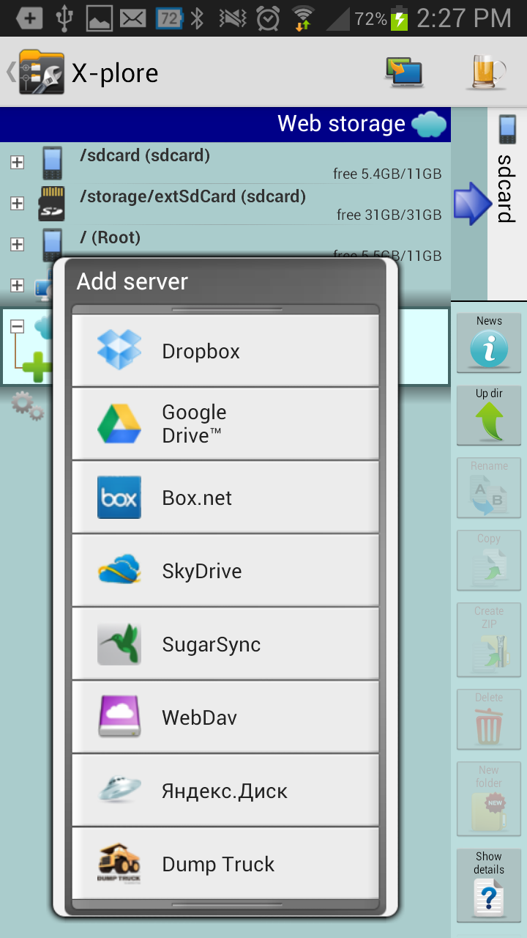Click the Google Drive triangle icon
The image size is (527, 938).
pyautogui.click(x=119, y=424)
